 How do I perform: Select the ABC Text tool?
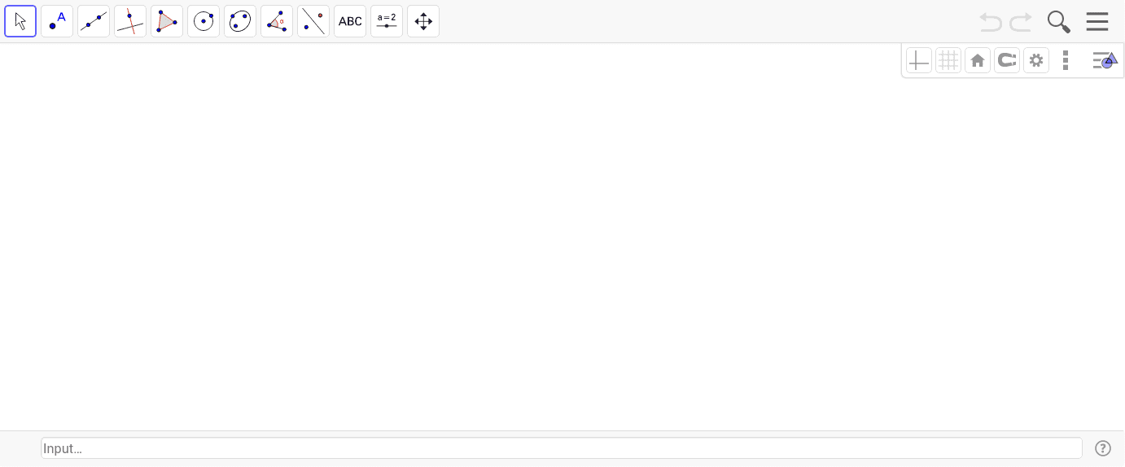click(x=350, y=21)
